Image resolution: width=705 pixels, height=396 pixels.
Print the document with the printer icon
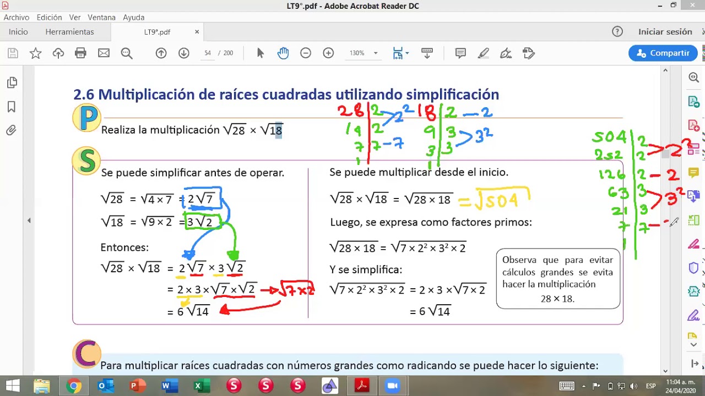click(x=80, y=53)
